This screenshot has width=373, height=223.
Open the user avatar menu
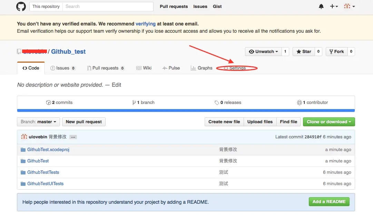click(x=350, y=7)
